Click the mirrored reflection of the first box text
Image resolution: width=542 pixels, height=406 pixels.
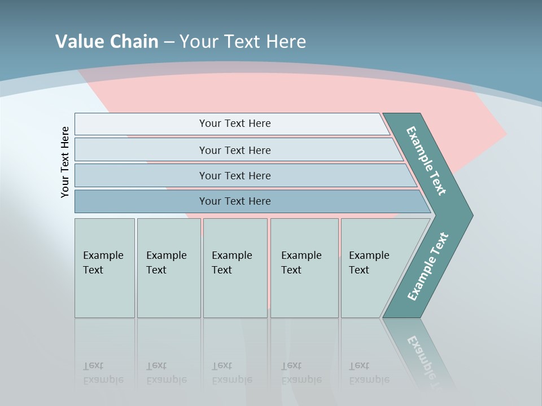[x=103, y=373]
